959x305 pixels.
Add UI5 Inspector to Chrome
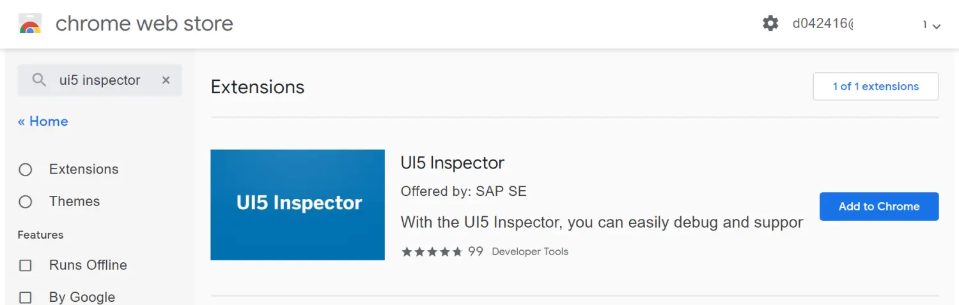[879, 207]
